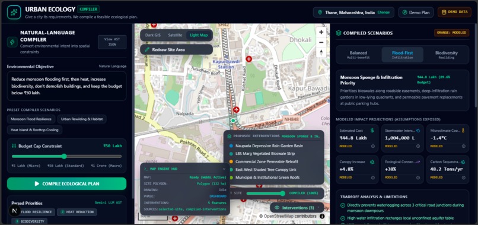
Task: Click the dollar icon on Estimated Cost card
Action: tap(372, 131)
